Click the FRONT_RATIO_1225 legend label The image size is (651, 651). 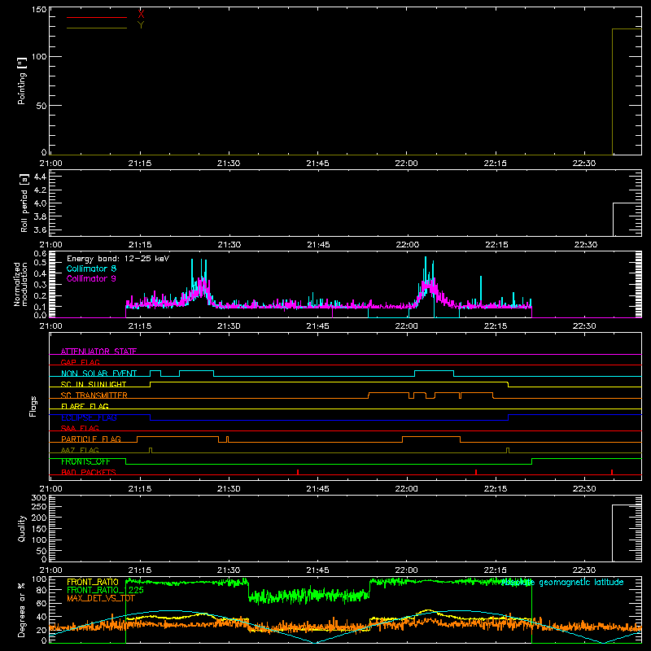click(106, 590)
